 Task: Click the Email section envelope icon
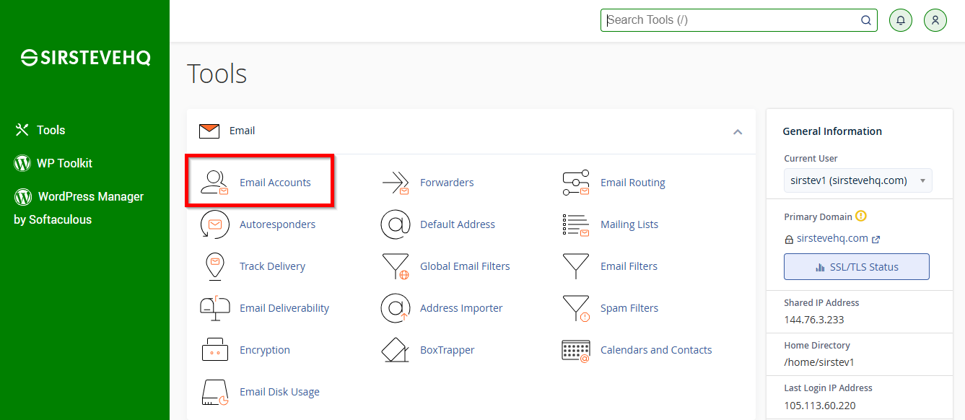tap(209, 131)
